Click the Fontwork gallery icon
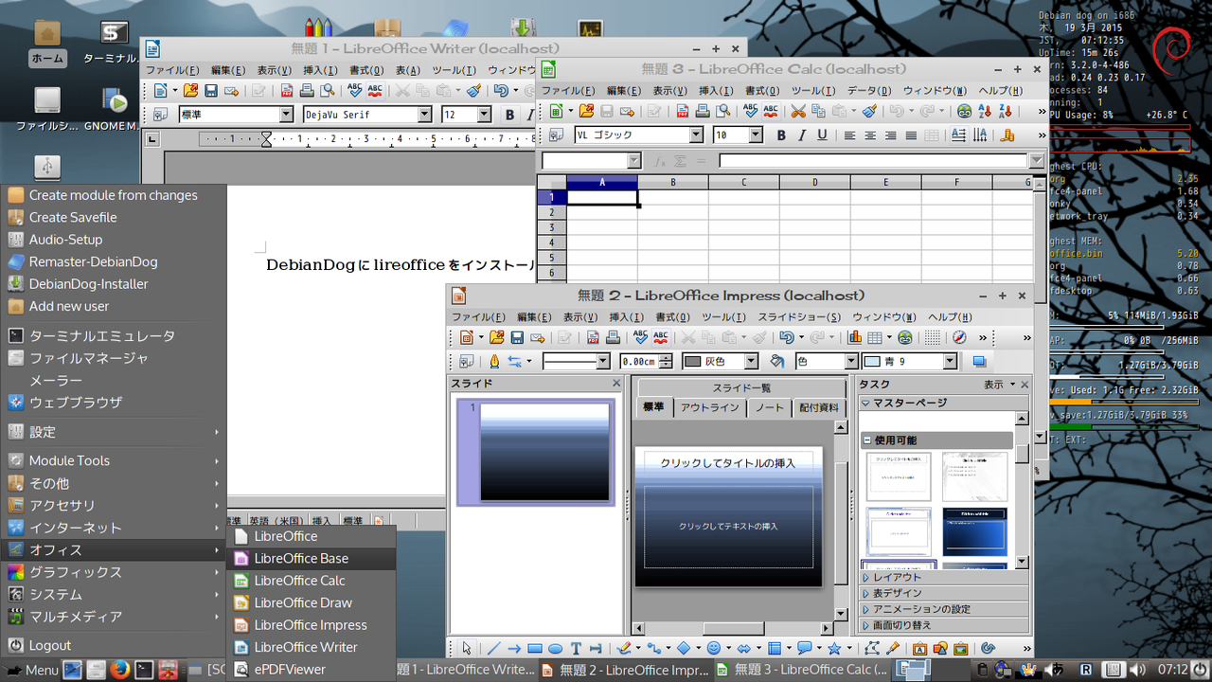1212x682 pixels. pos(919,649)
